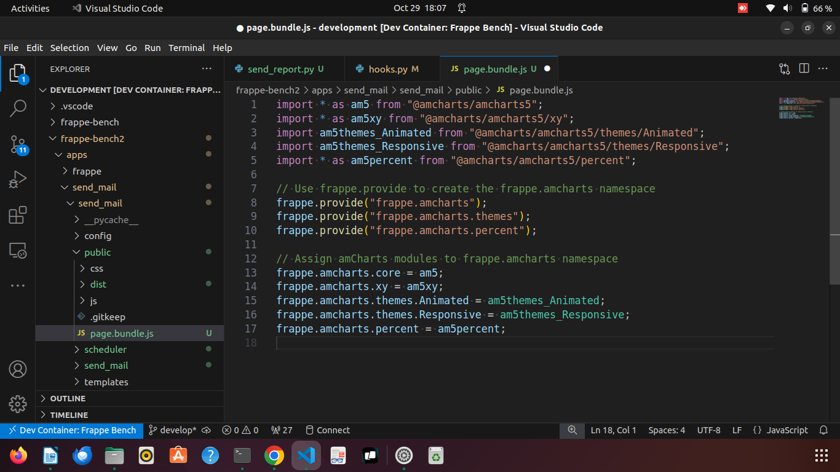Screen dimensions: 840x472
Task: Expand the scheduler folder
Action: (x=130, y=349)
